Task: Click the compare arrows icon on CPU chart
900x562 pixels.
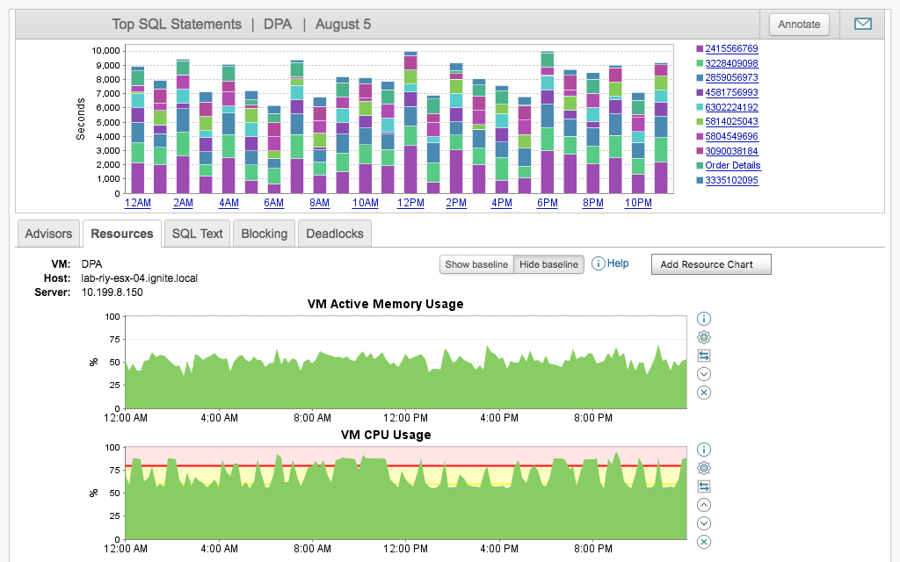Action: pyautogui.click(x=703, y=486)
